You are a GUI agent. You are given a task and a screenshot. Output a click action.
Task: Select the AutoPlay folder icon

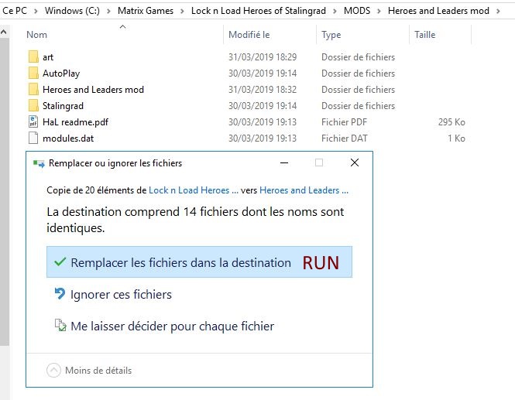33,74
